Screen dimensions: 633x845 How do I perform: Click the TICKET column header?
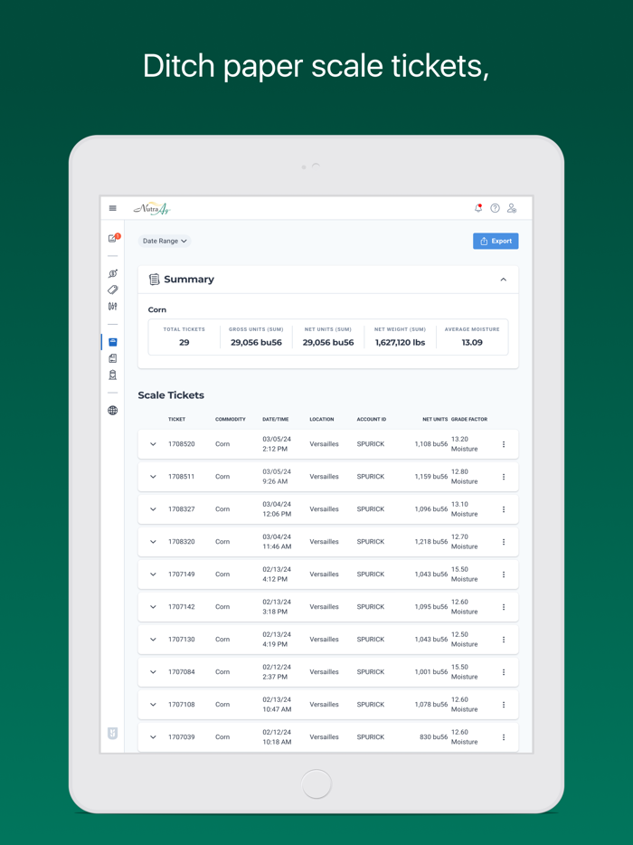pyautogui.click(x=176, y=419)
